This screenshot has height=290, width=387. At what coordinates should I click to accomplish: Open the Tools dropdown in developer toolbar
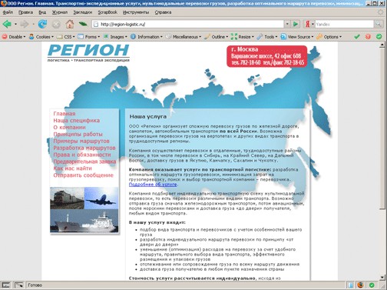(267, 37)
